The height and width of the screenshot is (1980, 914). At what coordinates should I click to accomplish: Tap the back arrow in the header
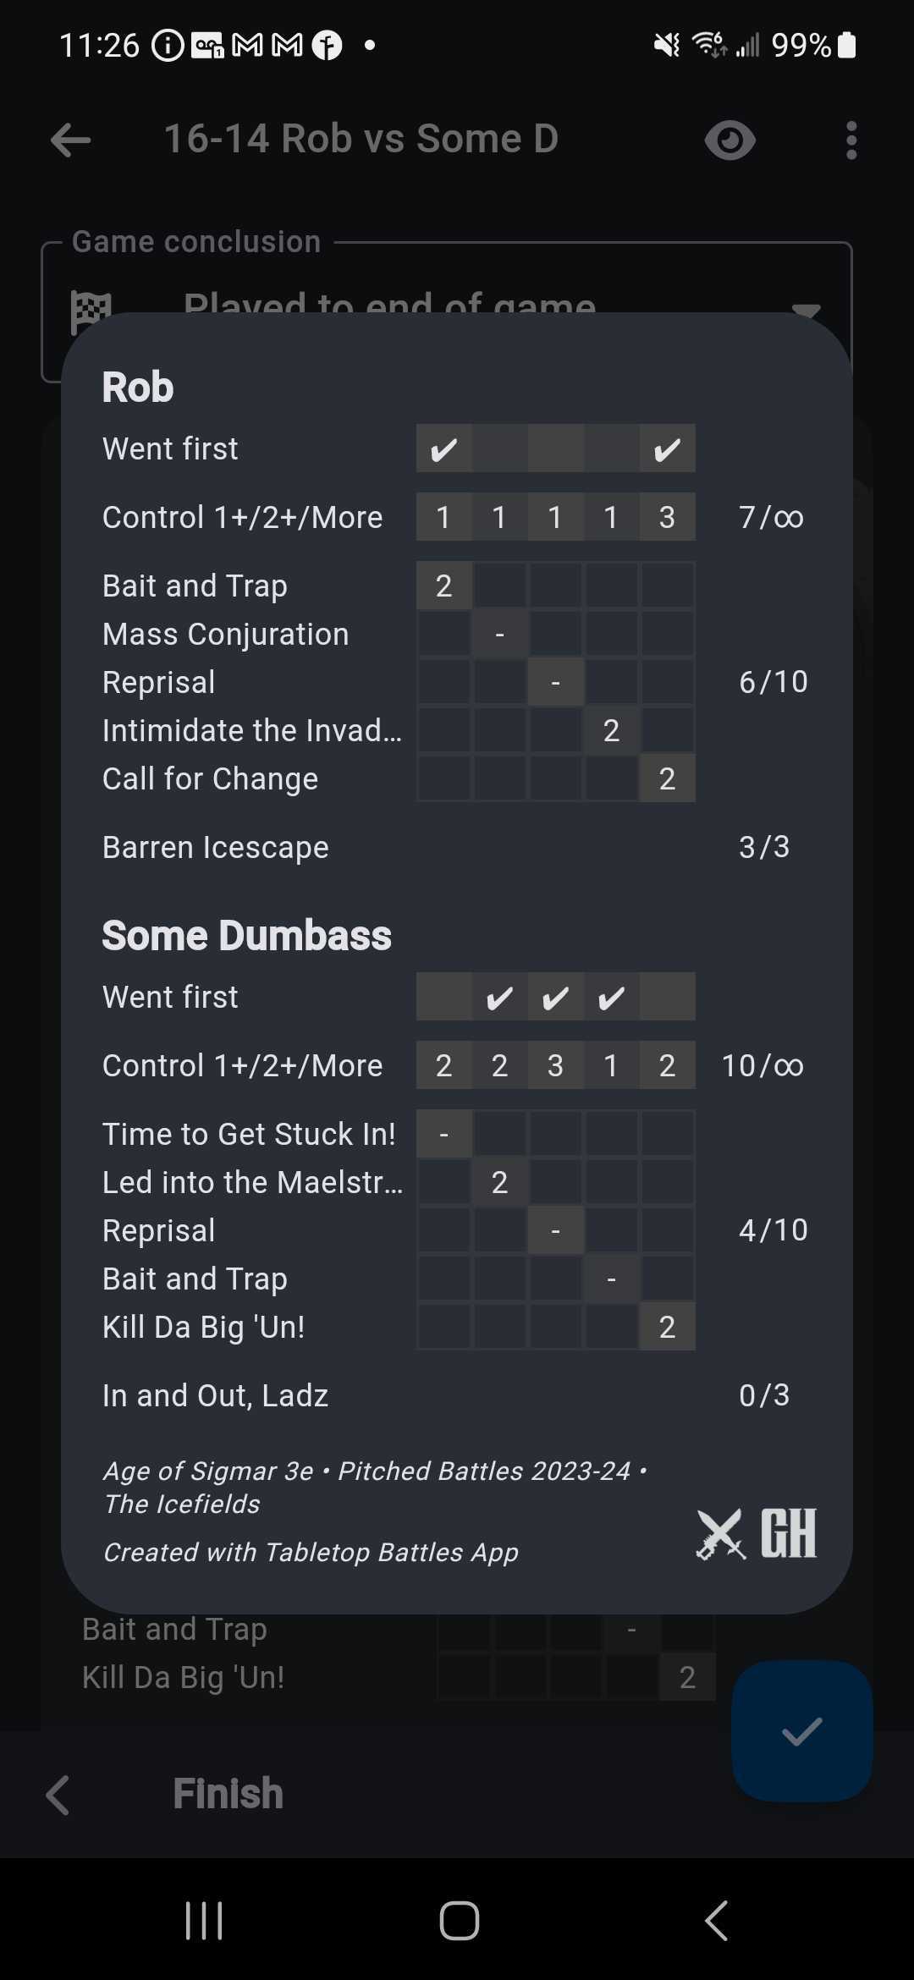click(71, 140)
